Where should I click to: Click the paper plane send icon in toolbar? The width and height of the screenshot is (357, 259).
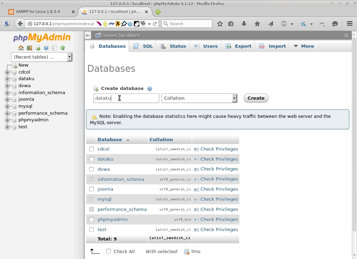pyautogui.click(x=271, y=24)
